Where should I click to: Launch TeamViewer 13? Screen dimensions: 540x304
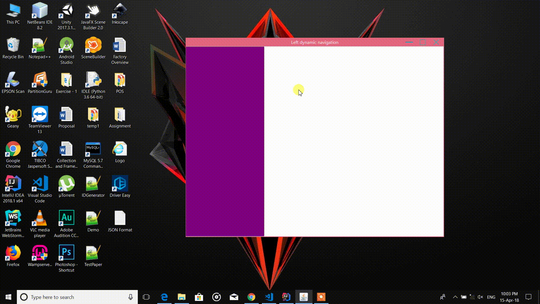coord(40,114)
